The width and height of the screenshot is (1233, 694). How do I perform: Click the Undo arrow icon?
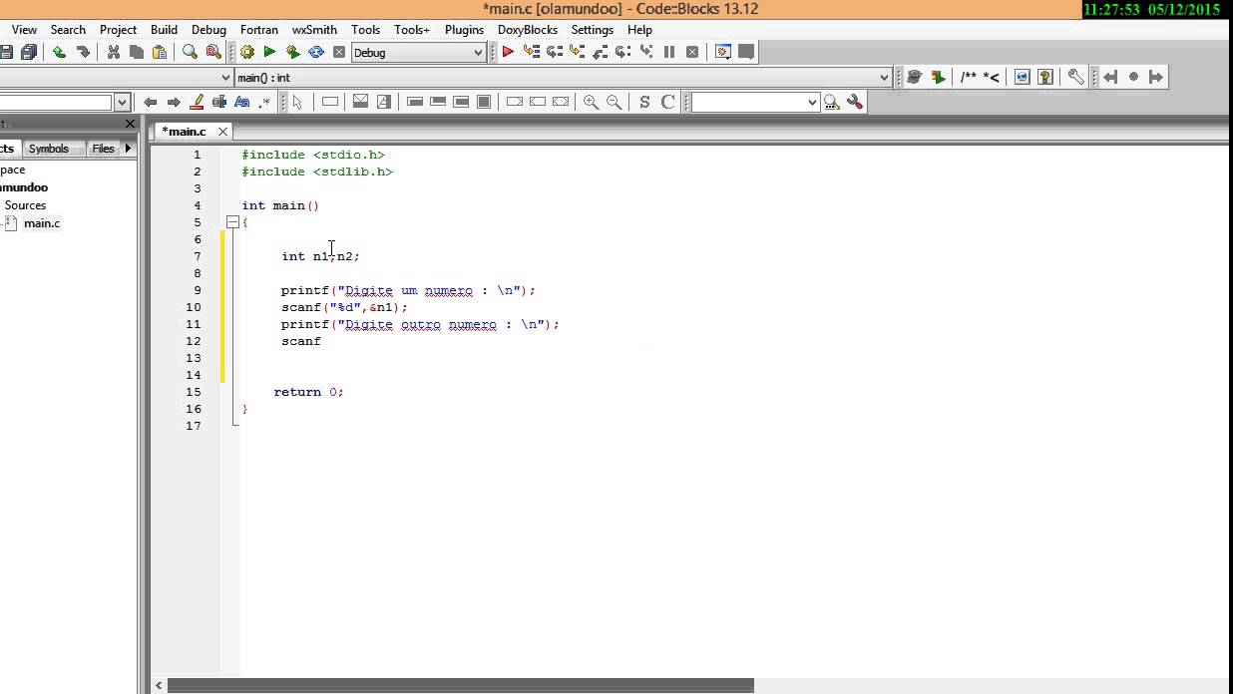60,52
